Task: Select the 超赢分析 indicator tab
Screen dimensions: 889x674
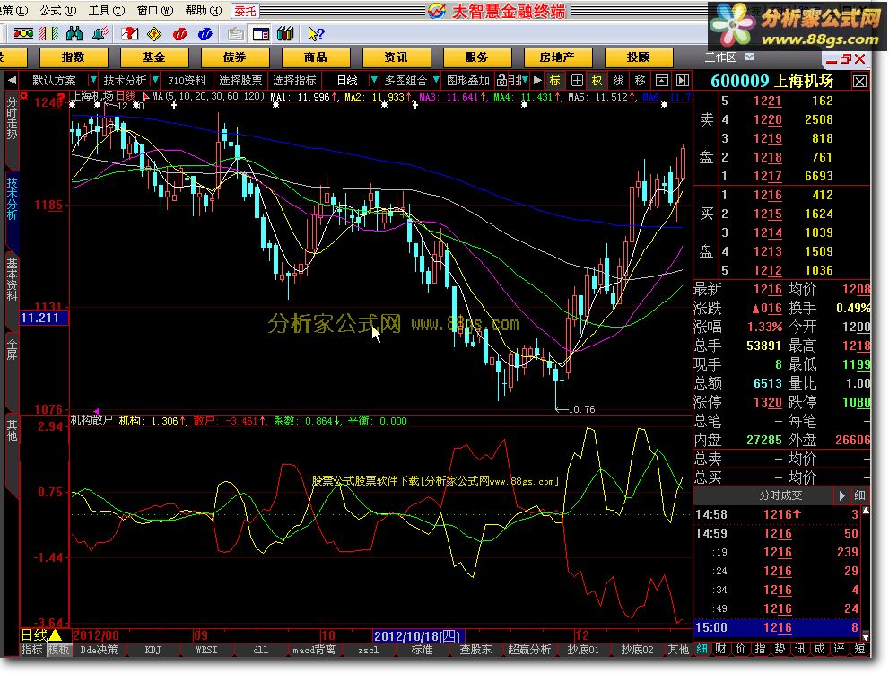Action: pos(529,650)
